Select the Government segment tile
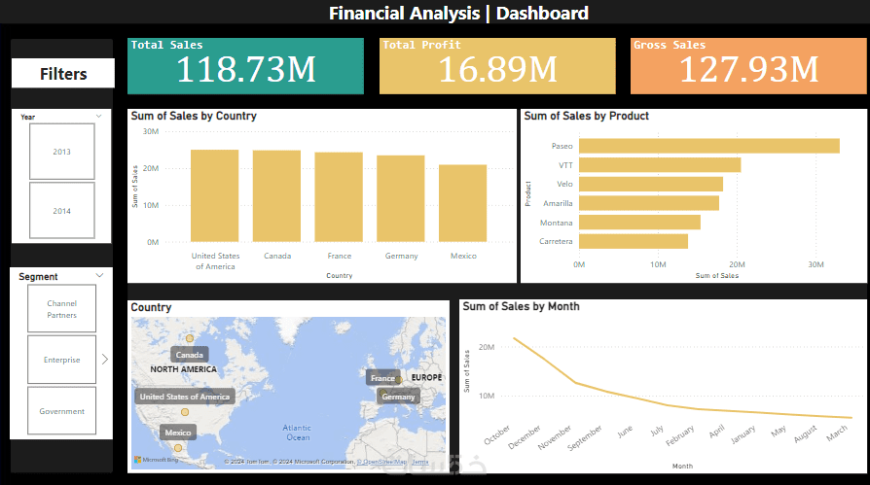 [x=61, y=411]
